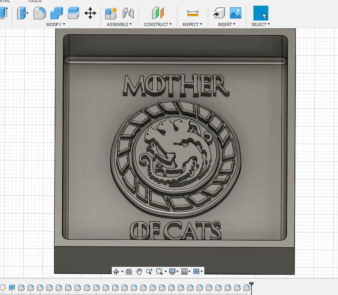Viewport: 338px width, 295px height.
Task: Click the circular cat emblem on the model
Action: 176,159
